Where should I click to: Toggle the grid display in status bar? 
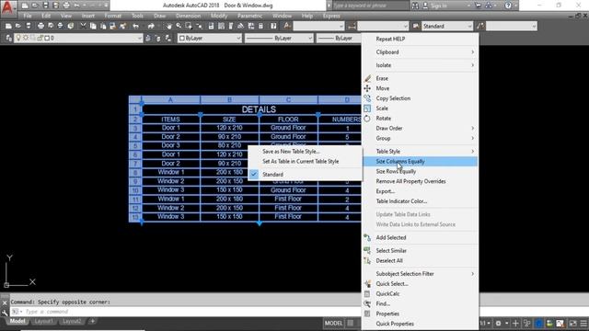pos(351,323)
